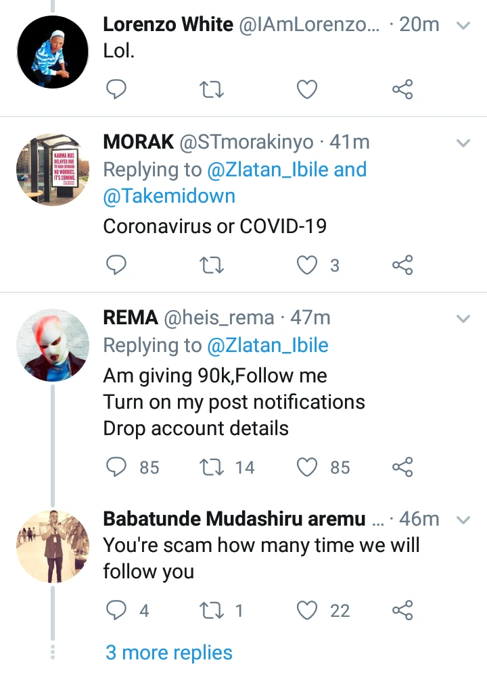Expand options chevron on REMA's tweet
Screen dimensions: 487x679
click(463, 318)
